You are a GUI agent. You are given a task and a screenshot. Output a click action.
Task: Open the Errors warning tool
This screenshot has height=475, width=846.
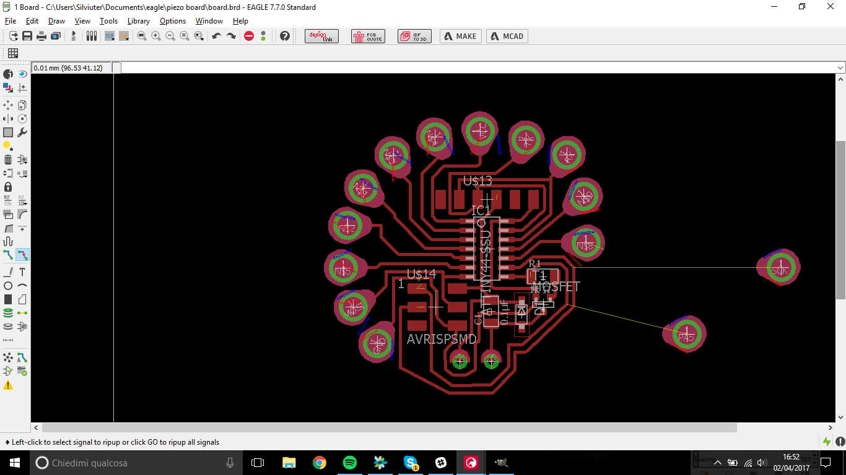[x=8, y=385]
